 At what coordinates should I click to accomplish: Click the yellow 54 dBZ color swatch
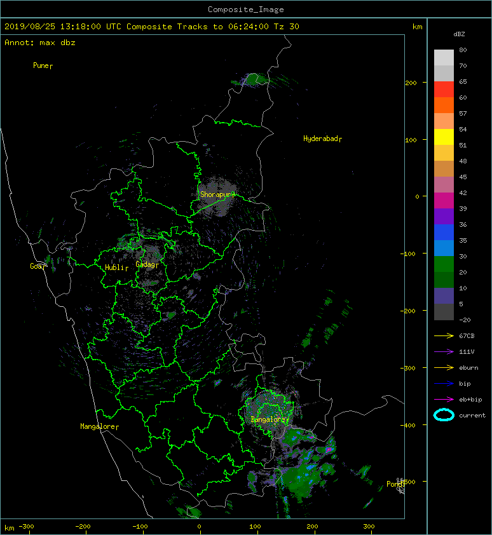click(x=444, y=137)
